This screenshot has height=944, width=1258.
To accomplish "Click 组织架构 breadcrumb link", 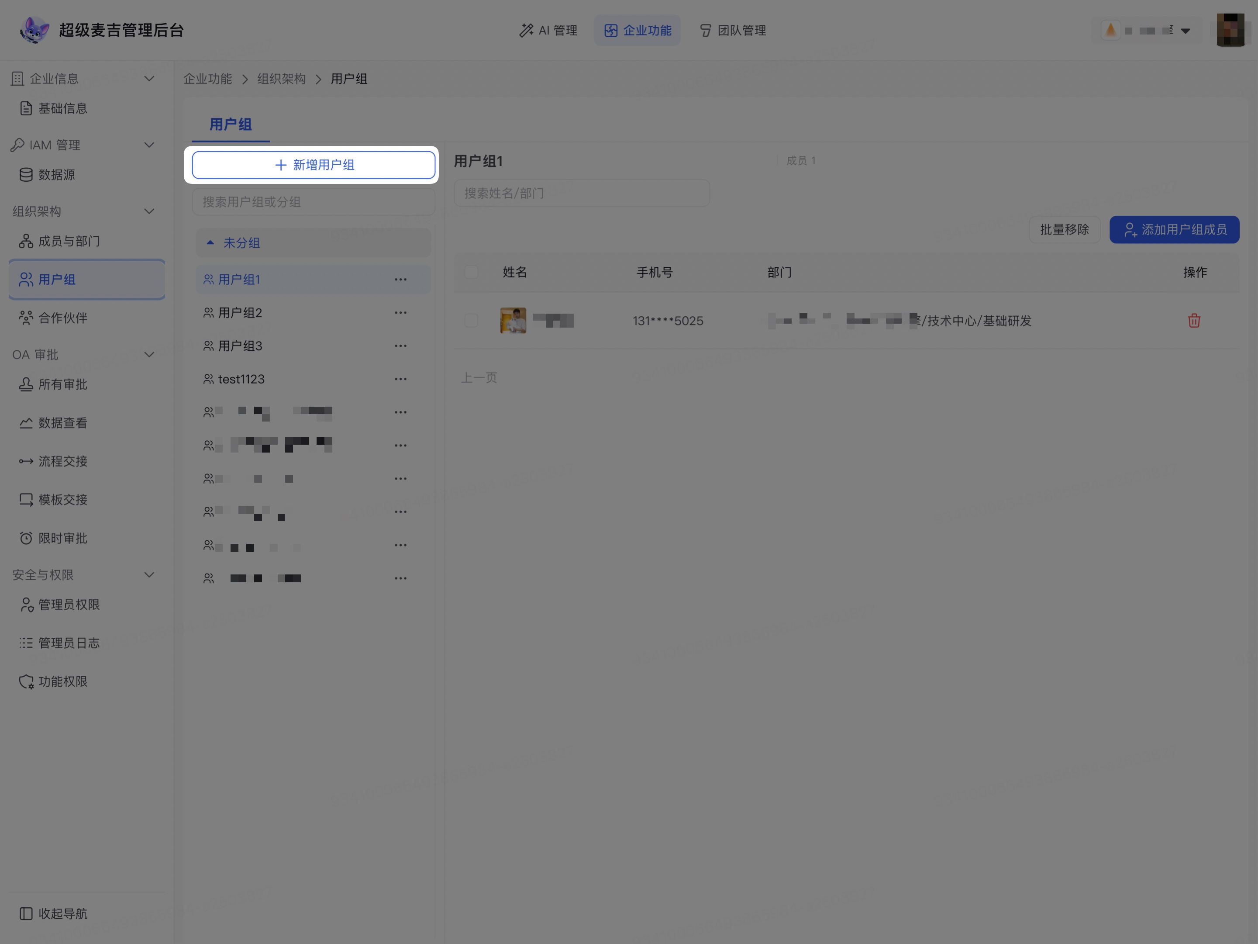I will 282,79.
